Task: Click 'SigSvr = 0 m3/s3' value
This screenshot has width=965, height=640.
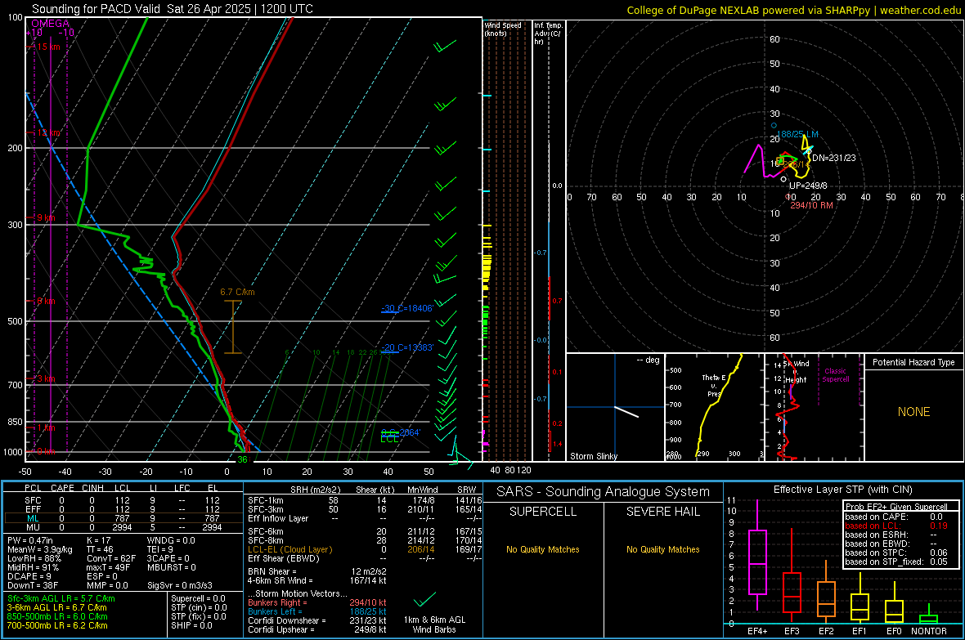Action: pos(180,585)
